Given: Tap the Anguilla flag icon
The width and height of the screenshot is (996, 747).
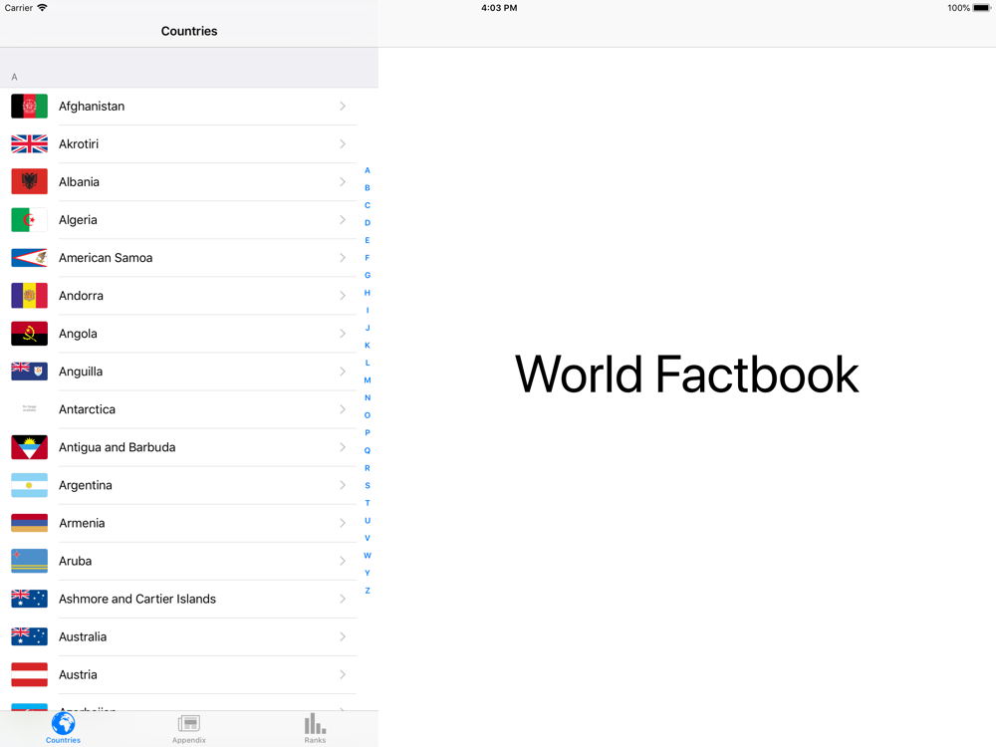Looking at the screenshot, I should pos(29,371).
